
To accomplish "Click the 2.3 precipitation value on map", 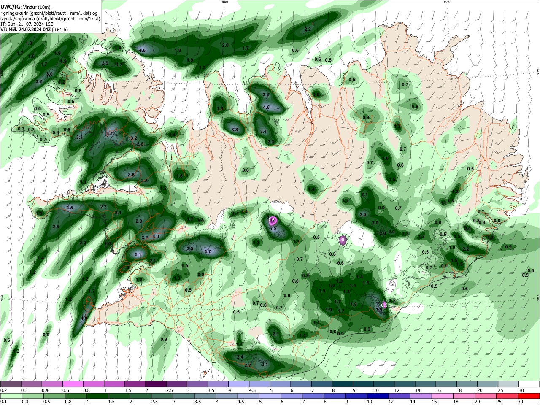I will click(x=271, y=142).
